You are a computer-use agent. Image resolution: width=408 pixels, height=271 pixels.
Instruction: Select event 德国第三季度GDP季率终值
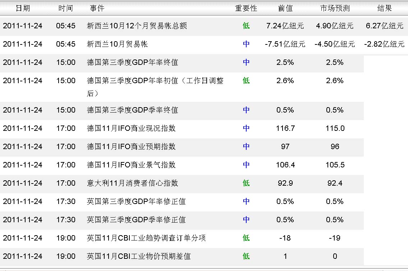pos(132,110)
